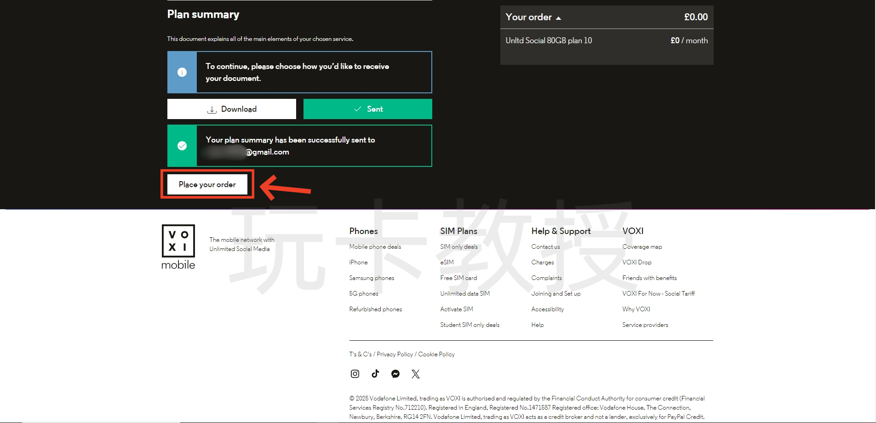The height and width of the screenshot is (423, 876).
Task: Open Cookie Policy link
Action: [x=436, y=354]
